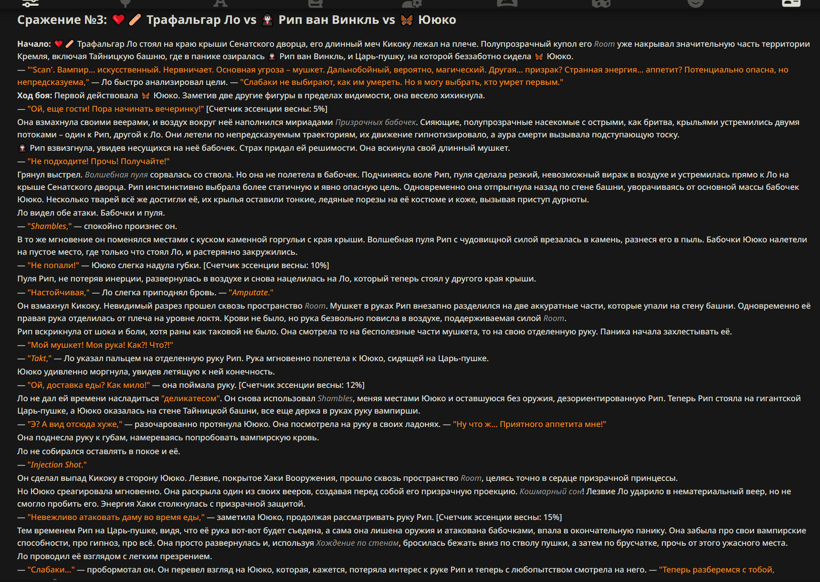Open the sliders settings icon in top bar
This screenshot has width=820, height=582.
point(30,3)
